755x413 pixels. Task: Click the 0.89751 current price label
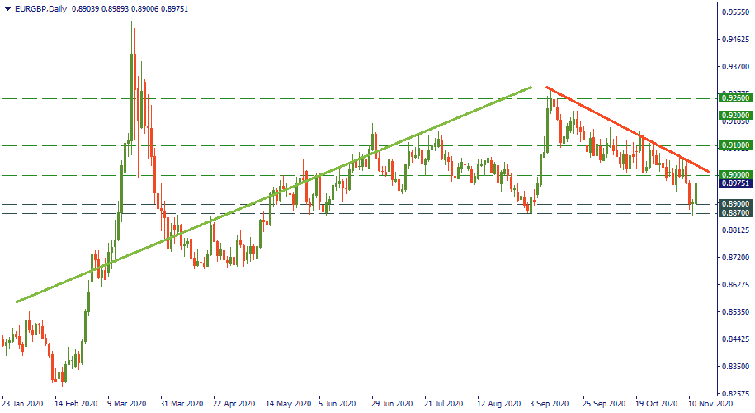coord(733,183)
